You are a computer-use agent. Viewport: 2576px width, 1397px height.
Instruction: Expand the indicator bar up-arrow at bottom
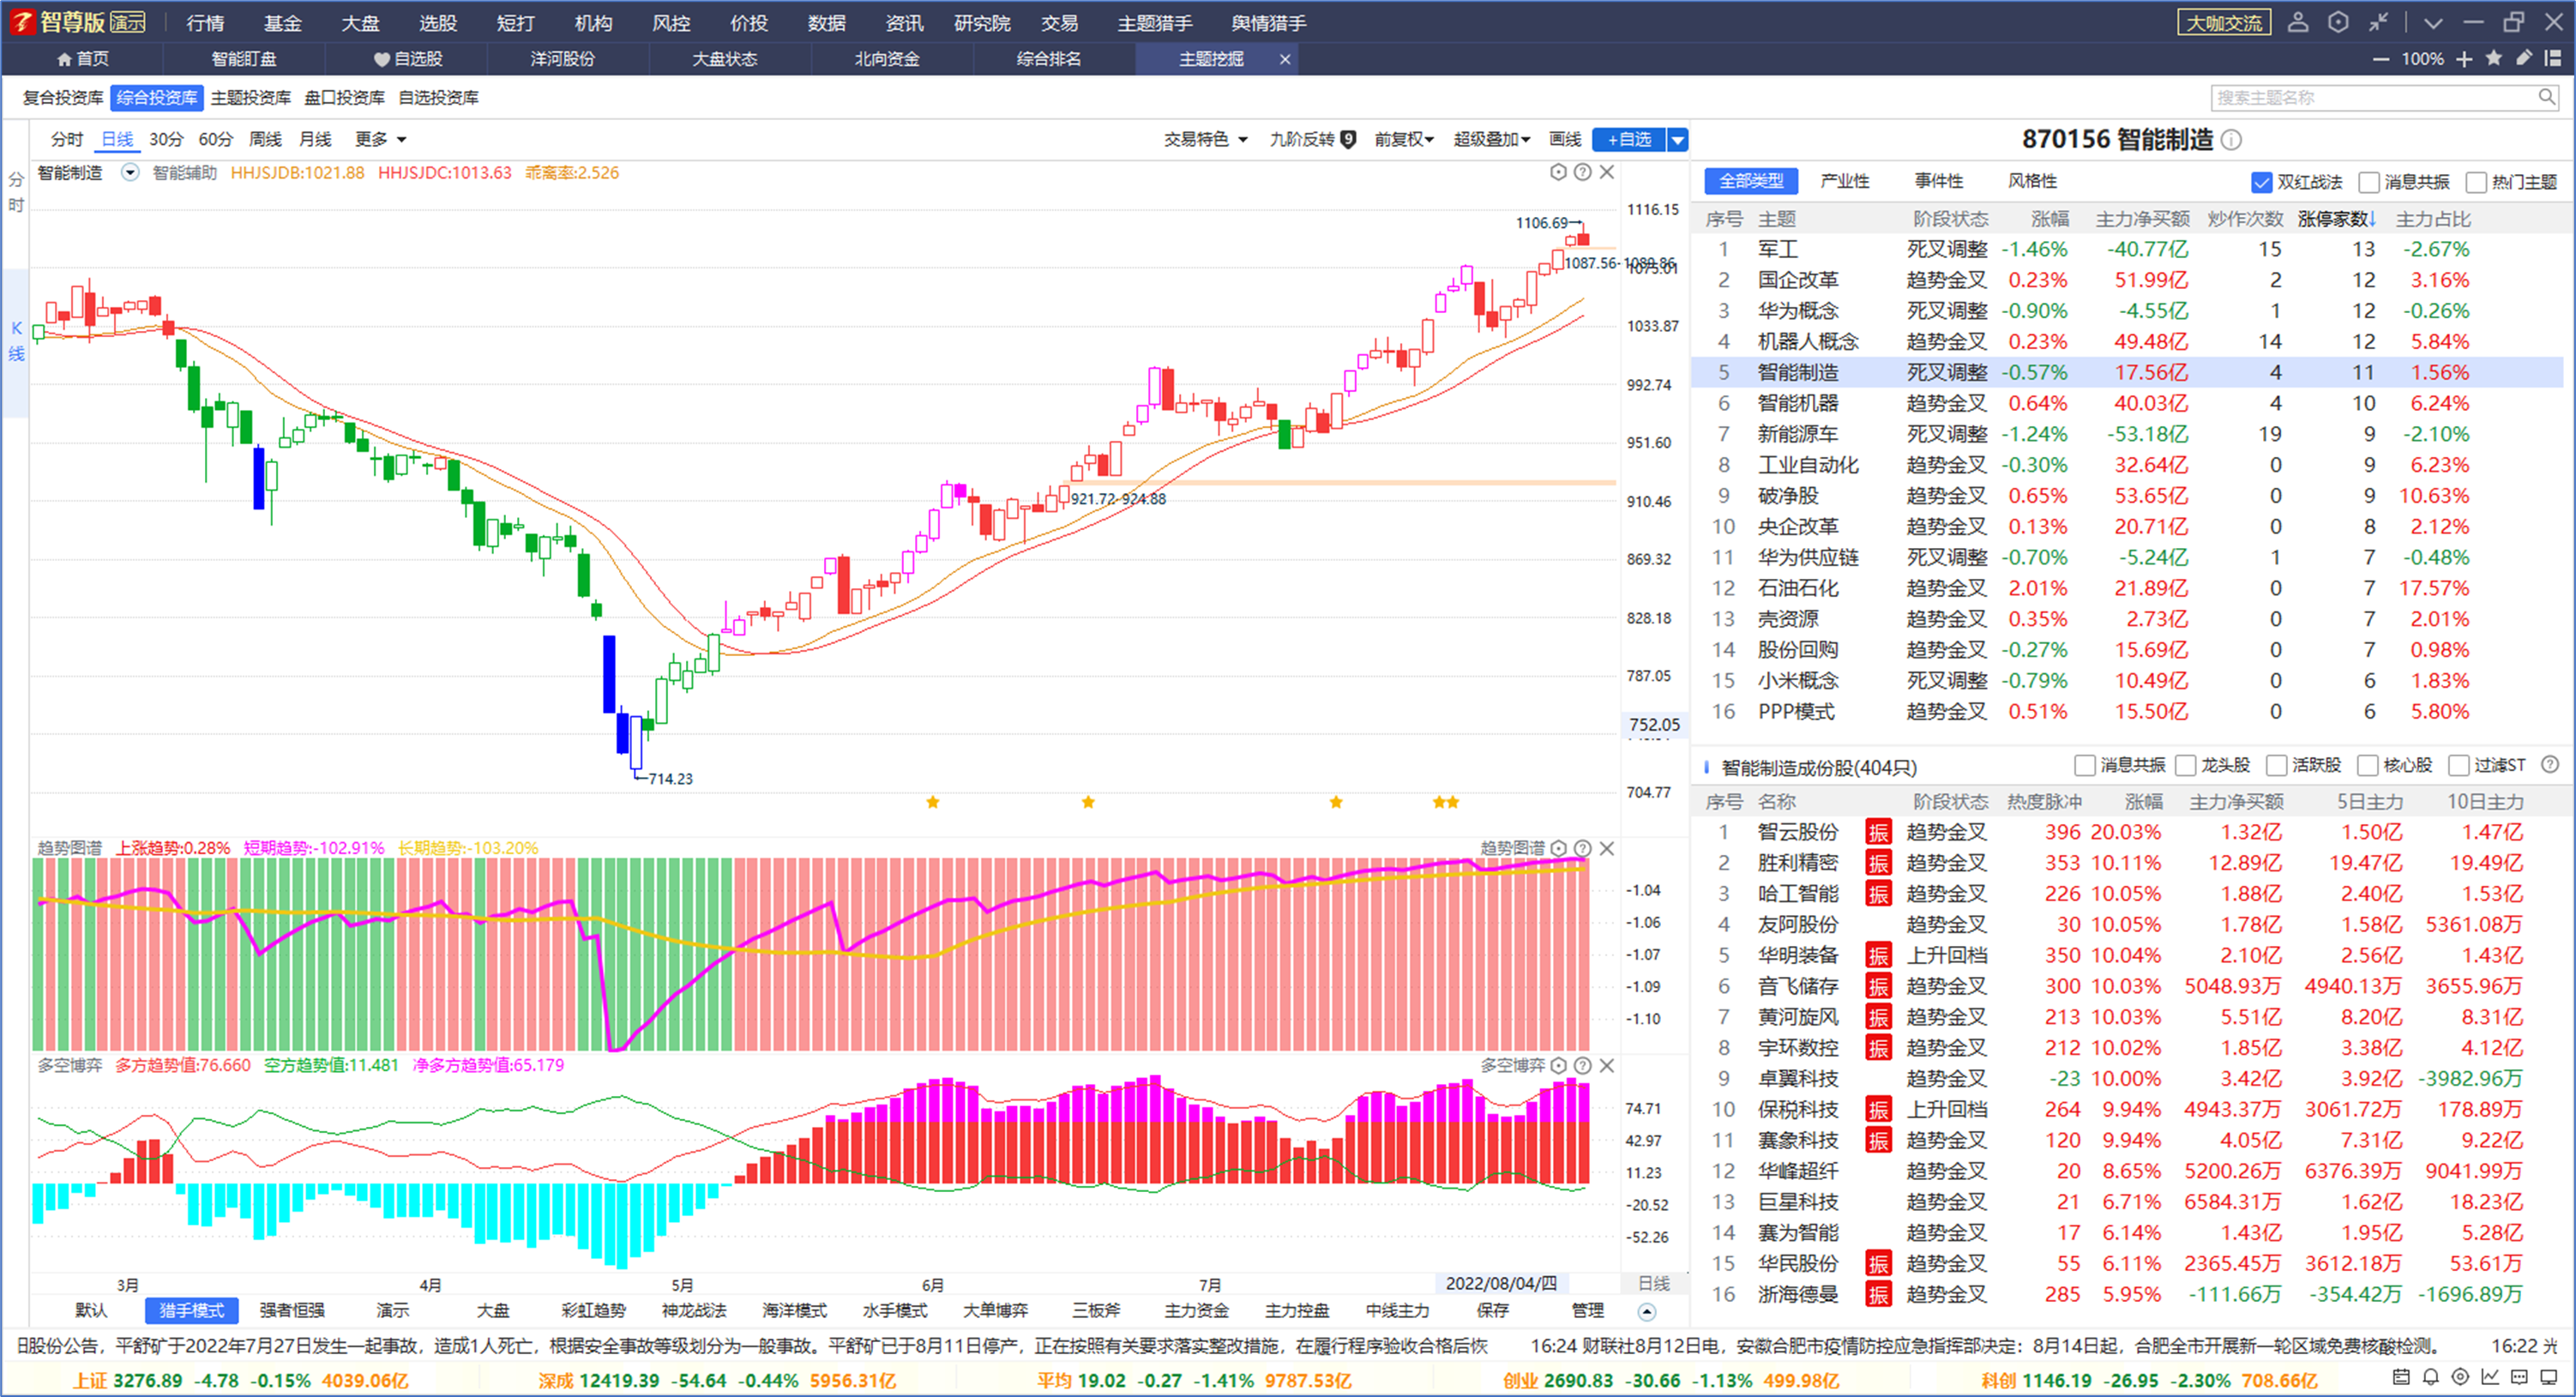pyautogui.click(x=1647, y=1311)
